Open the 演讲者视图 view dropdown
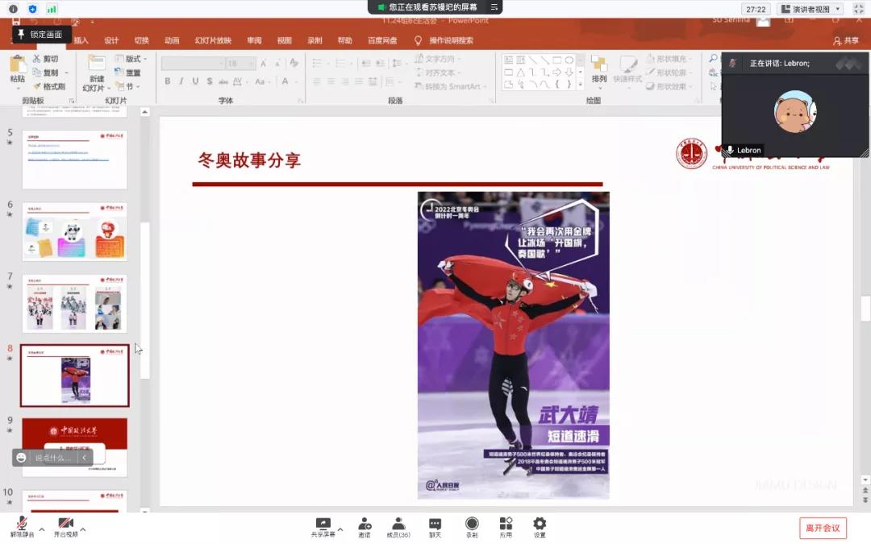Screen dimensions: 871x544 (811, 9)
